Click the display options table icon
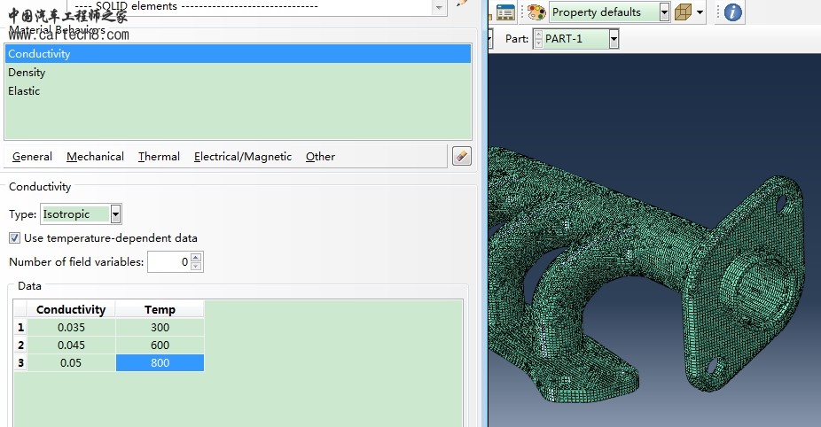821x427 pixels. tap(505, 12)
